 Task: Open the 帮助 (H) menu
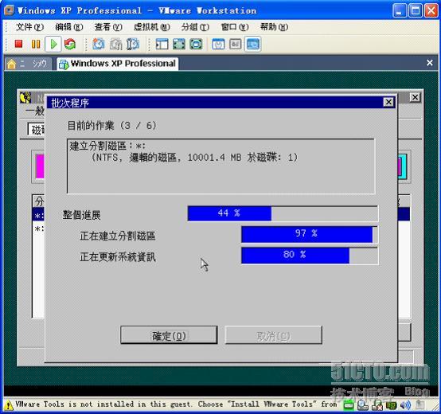[x=274, y=27]
